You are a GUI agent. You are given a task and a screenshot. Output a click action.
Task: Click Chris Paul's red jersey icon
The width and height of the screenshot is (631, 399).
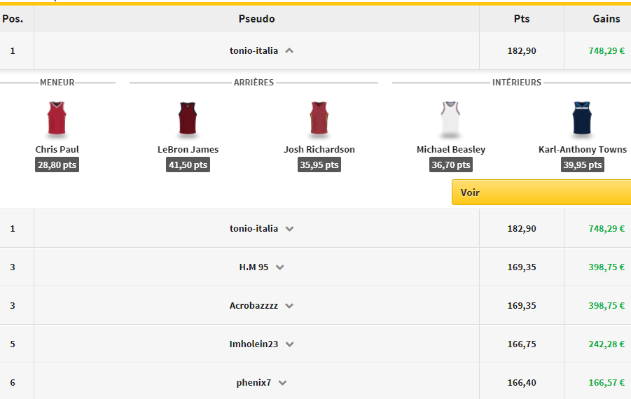(57, 119)
